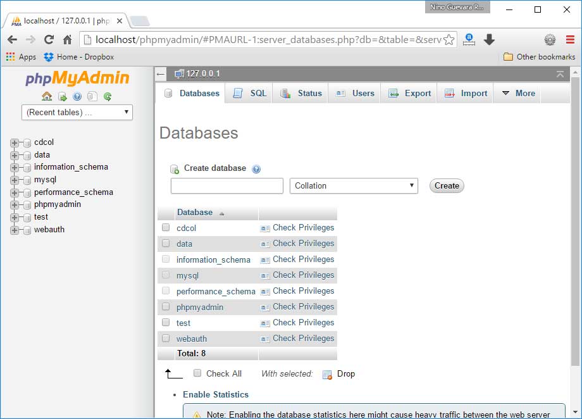Image resolution: width=582 pixels, height=419 pixels.
Task: Open Home - Dropbox bookmark
Action: (x=78, y=57)
